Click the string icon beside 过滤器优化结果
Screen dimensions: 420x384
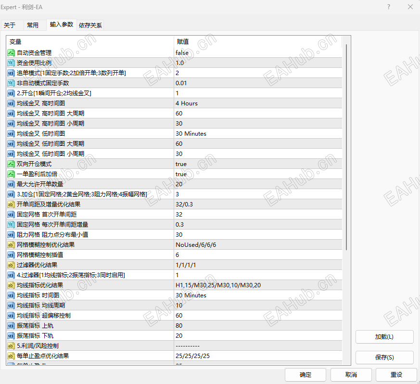click(11, 265)
